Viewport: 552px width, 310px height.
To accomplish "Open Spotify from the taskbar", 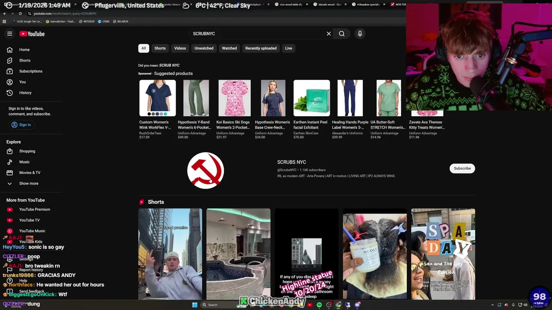I will pos(319,305).
